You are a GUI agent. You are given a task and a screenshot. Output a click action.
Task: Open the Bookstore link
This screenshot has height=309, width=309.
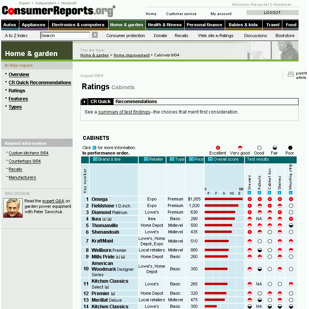[285, 36]
